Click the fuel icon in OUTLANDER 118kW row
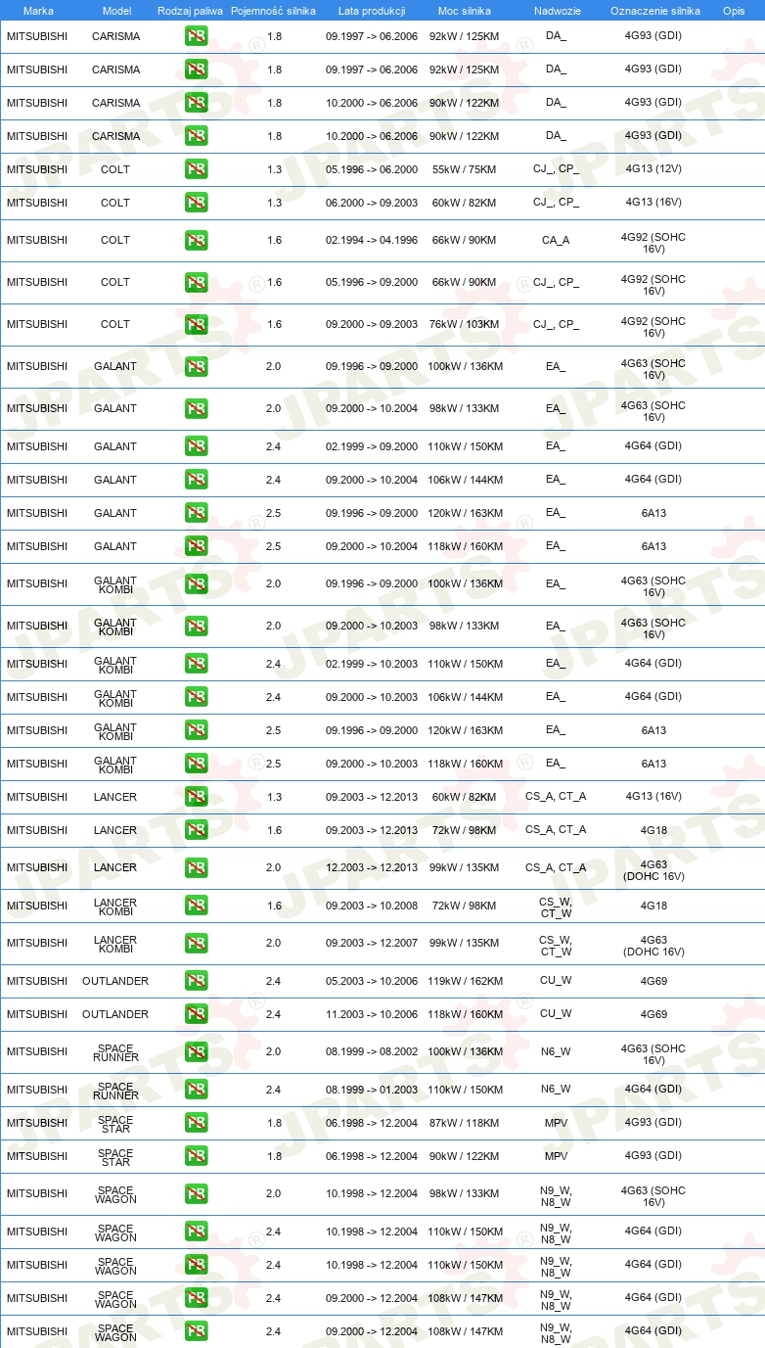Screen dimensions: 765x1348 196,1014
